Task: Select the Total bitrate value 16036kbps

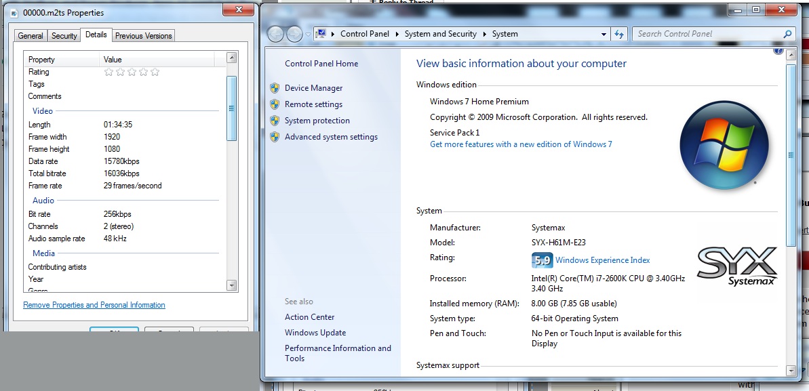Action: [121, 173]
